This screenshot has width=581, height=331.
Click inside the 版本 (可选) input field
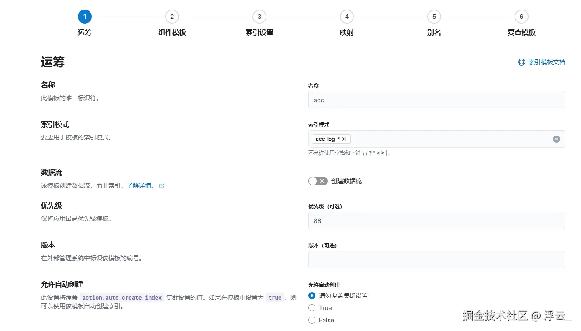point(437,259)
